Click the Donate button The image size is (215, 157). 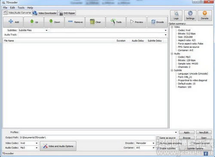click(x=205, y=15)
